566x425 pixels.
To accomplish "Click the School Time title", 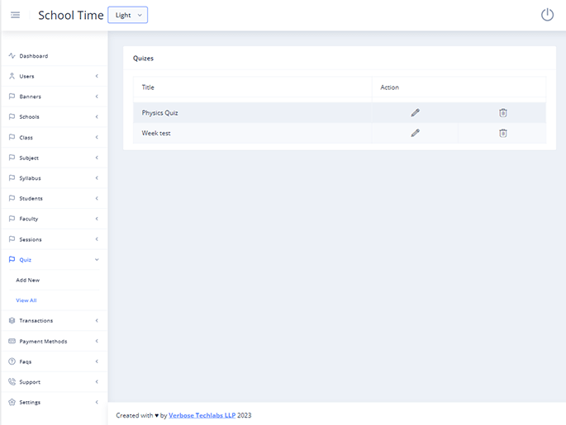I will click(71, 15).
